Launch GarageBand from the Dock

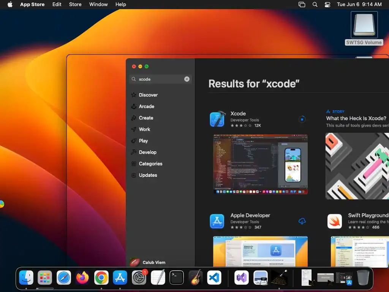(196, 277)
